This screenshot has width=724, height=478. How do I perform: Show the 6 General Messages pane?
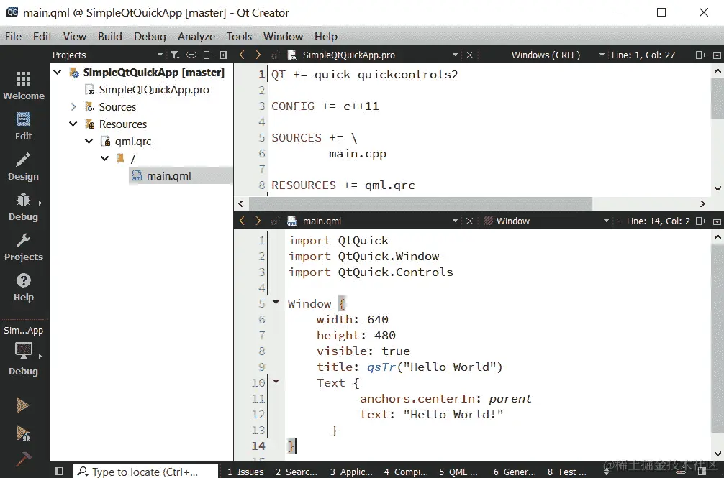coord(515,472)
